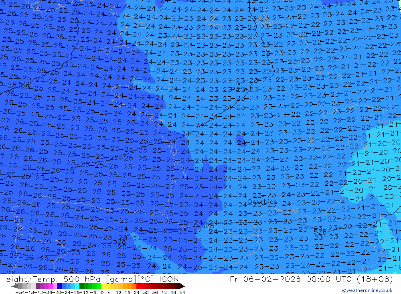
Task: Click the Dourbies location label on map
Action: coord(262,202)
